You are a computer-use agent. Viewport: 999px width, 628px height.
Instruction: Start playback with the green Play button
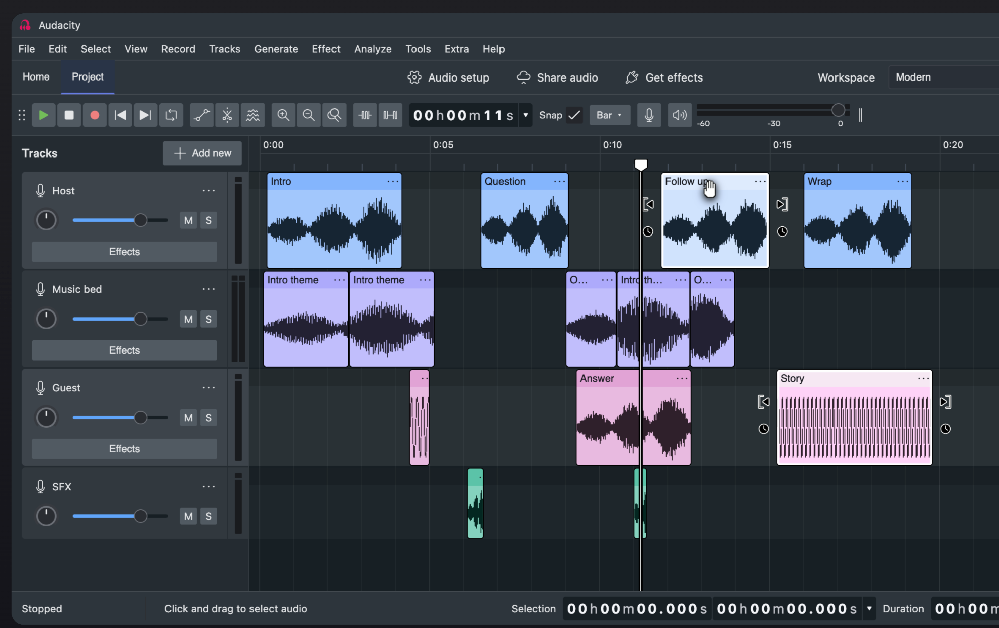pos(44,115)
